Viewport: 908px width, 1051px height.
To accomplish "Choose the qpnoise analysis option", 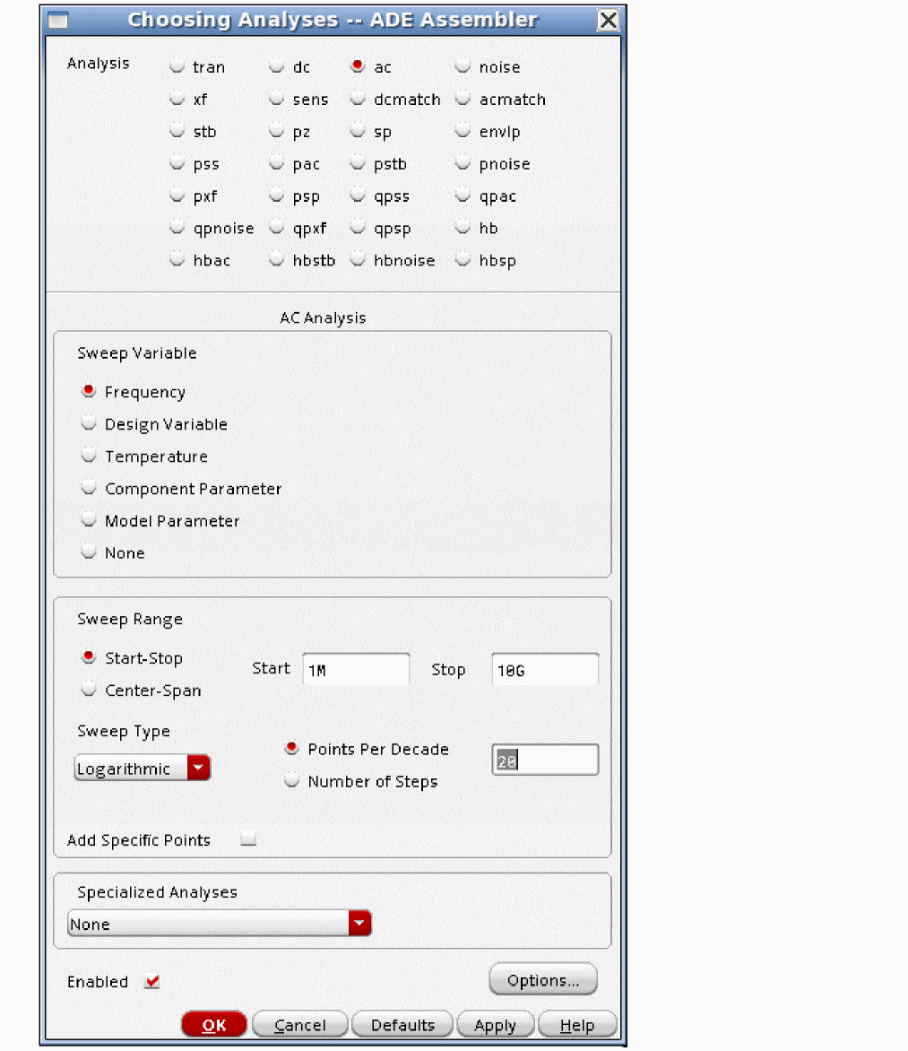I will click(x=177, y=227).
